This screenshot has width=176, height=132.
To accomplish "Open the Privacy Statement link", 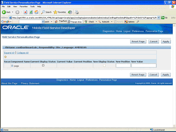I will pos(30,83).
